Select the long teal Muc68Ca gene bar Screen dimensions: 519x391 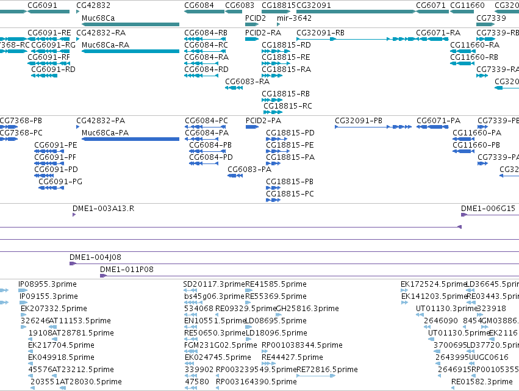[x=131, y=24]
